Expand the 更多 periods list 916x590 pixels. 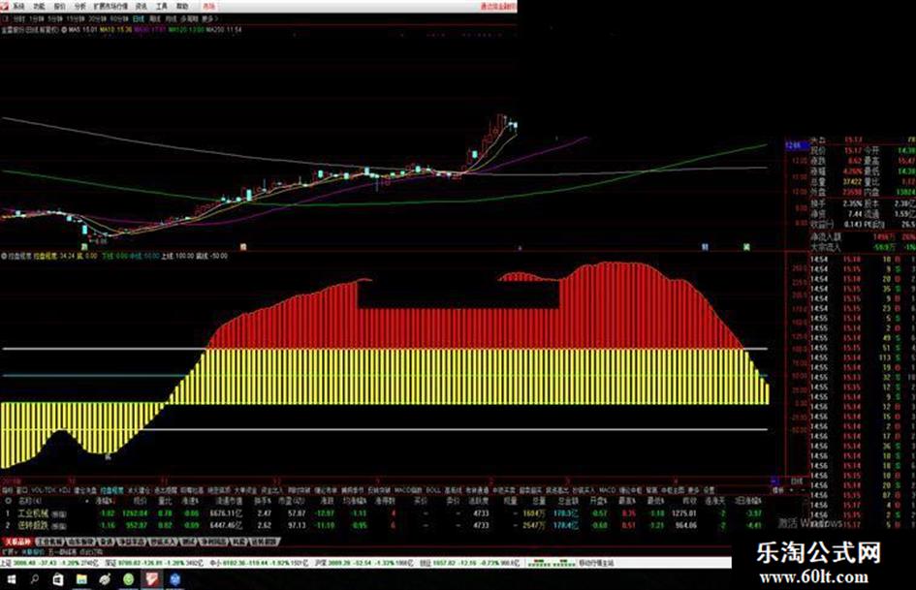pos(208,18)
